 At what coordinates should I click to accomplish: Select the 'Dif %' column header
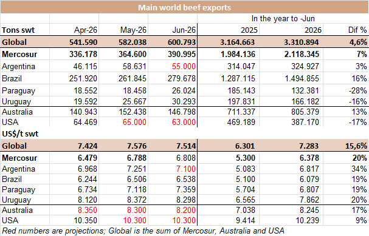(357, 30)
